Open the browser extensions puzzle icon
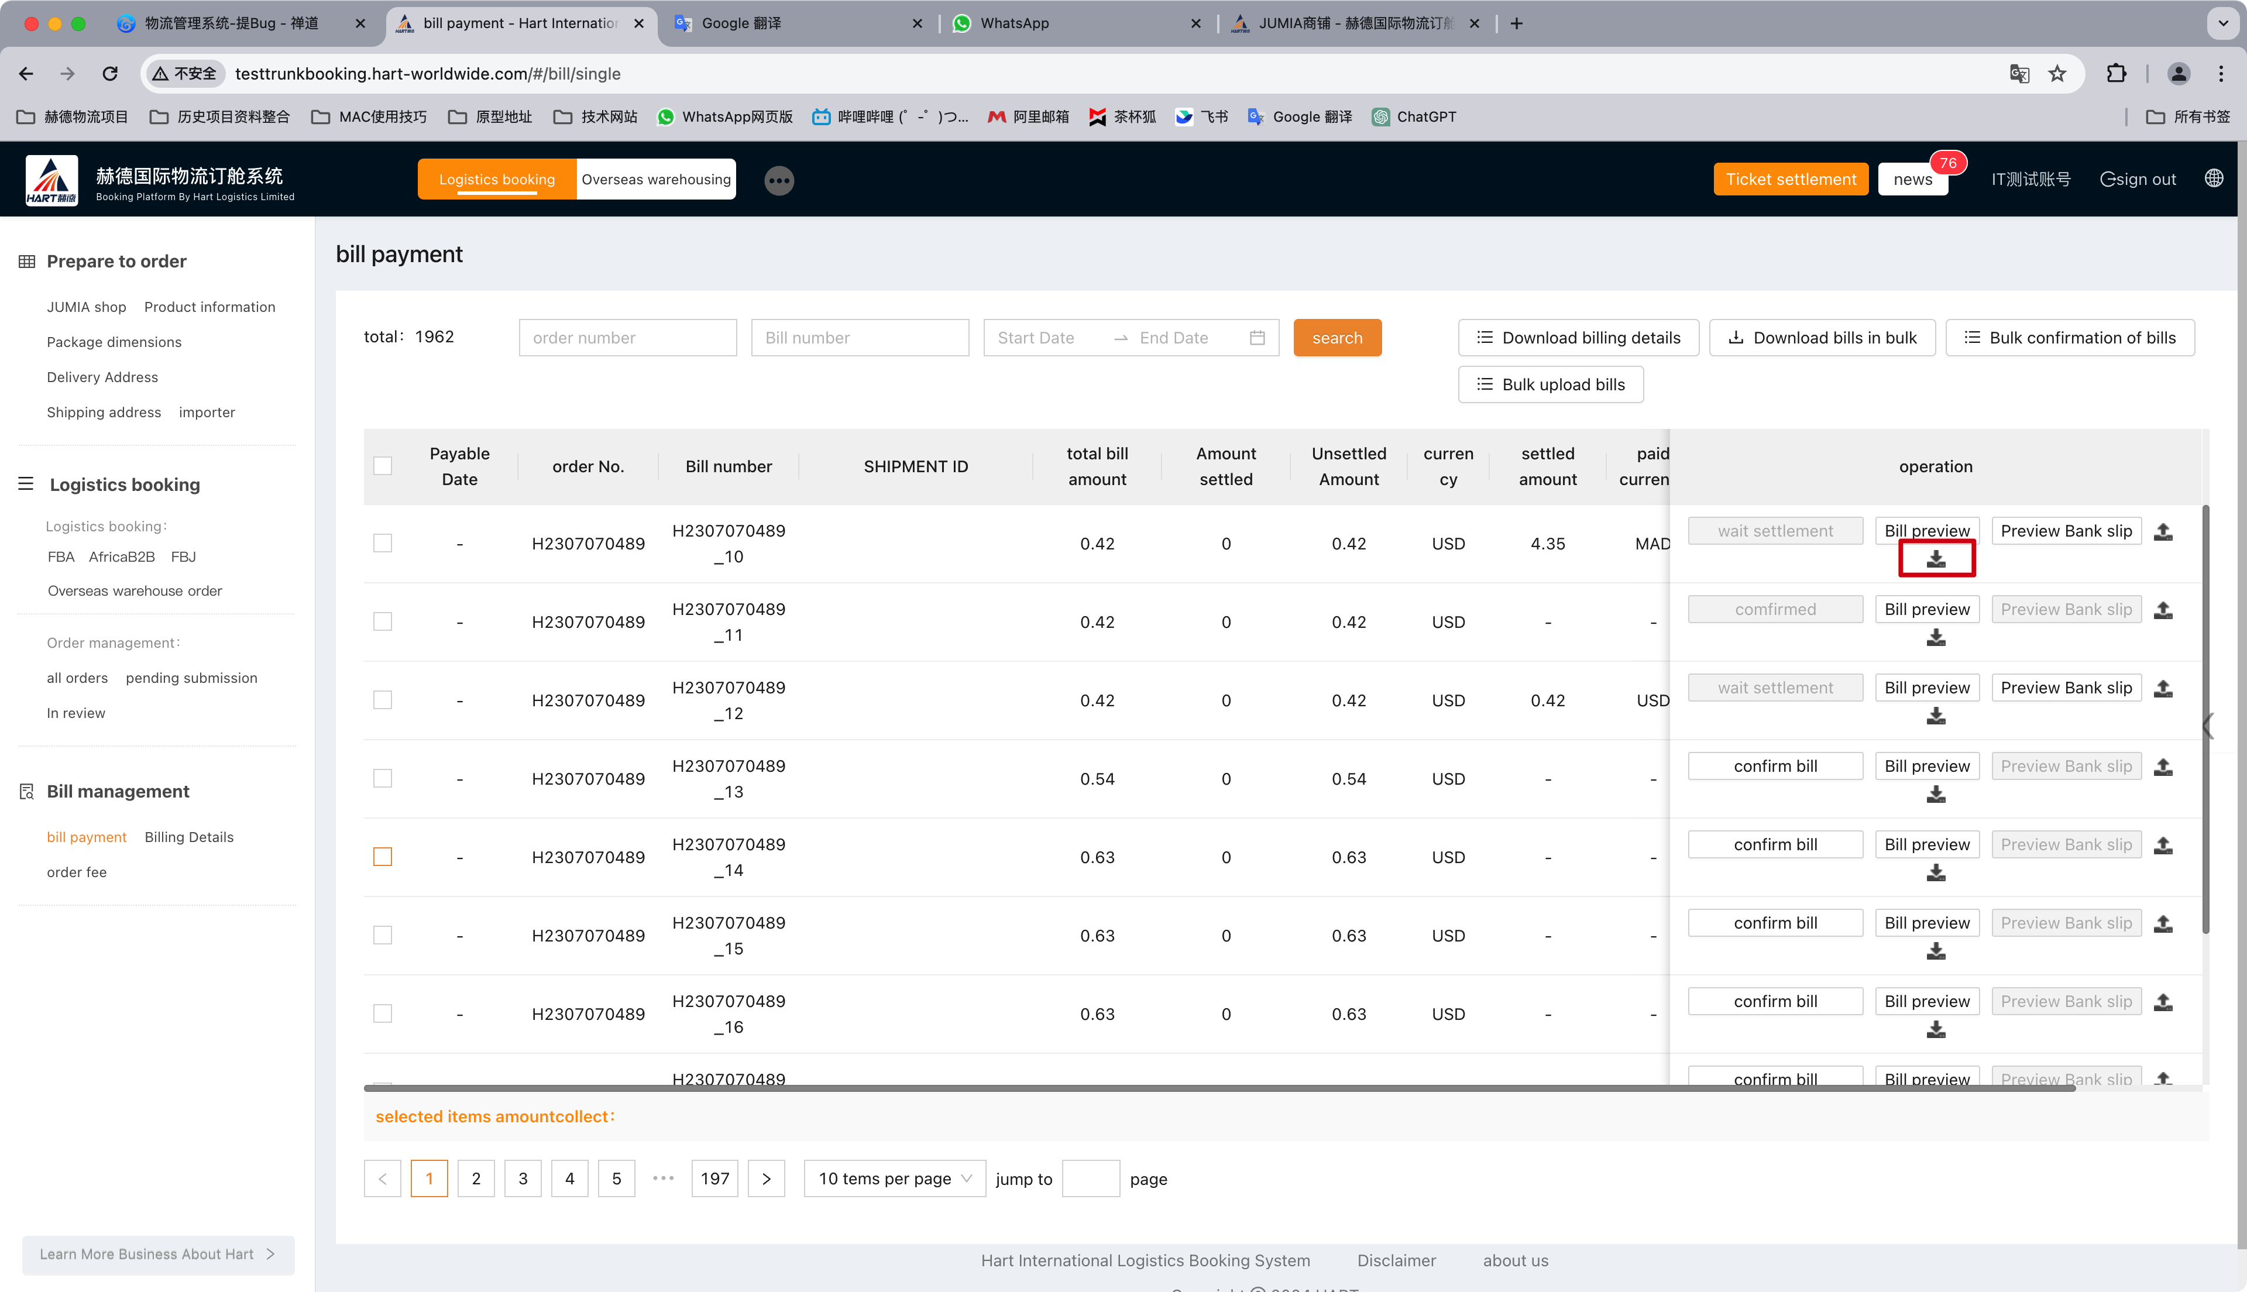The image size is (2247, 1292). (2116, 74)
